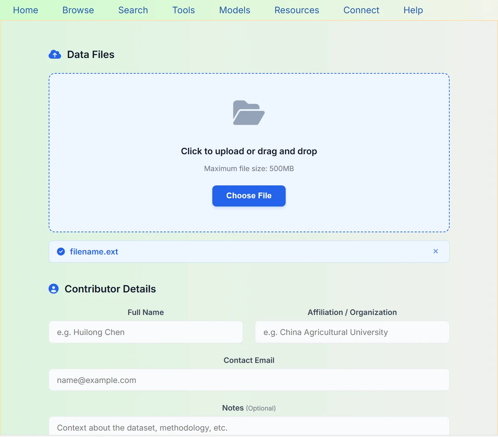Image resolution: width=498 pixels, height=437 pixels.
Task: Select the Models menu item
Action: coord(235,10)
